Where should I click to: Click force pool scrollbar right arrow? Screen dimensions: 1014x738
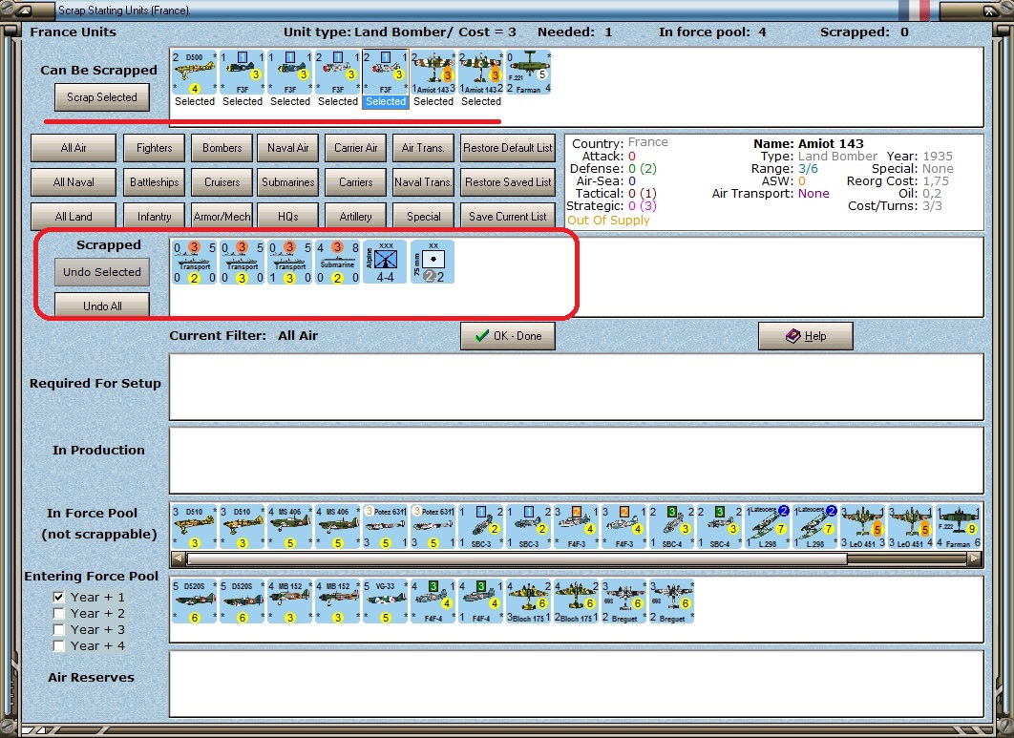click(974, 559)
